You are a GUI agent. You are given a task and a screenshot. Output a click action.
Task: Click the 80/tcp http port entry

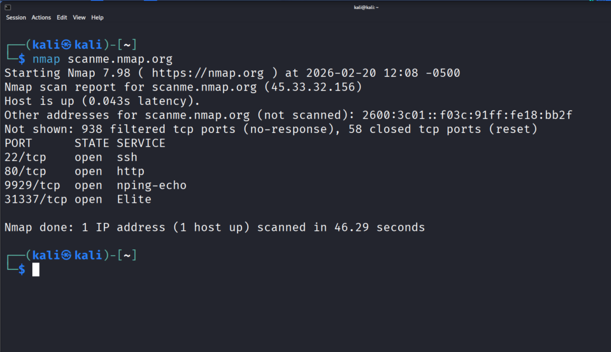click(x=74, y=172)
